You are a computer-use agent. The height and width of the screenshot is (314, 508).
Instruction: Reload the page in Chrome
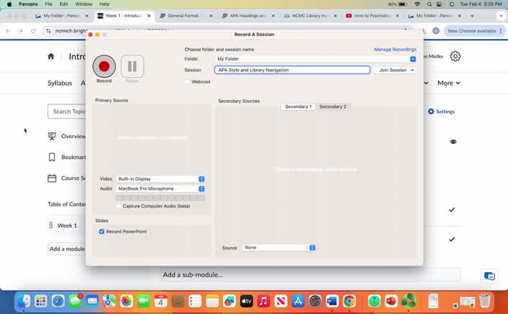[x=33, y=31]
